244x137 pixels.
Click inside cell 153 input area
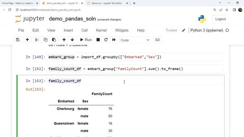coord(135,81)
